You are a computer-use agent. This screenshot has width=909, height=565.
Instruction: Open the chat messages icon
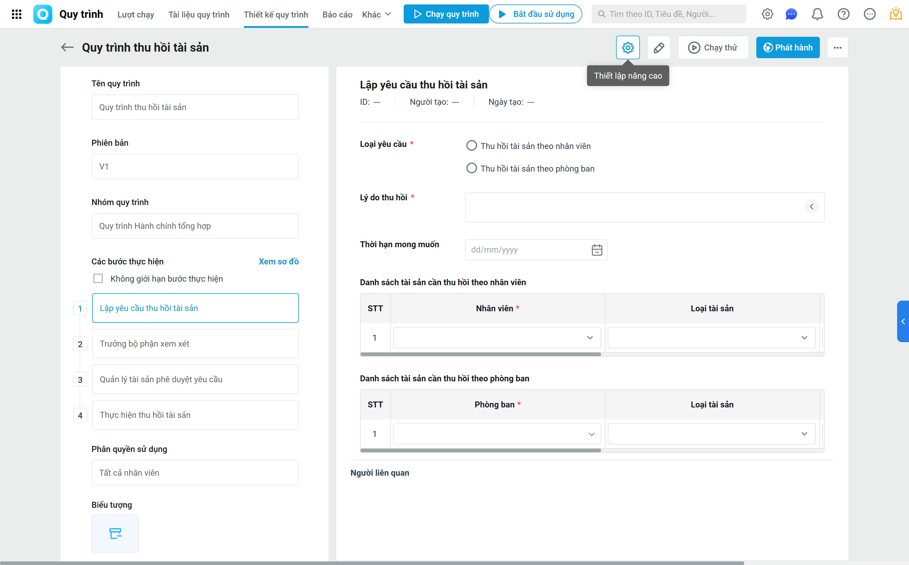[791, 14]
